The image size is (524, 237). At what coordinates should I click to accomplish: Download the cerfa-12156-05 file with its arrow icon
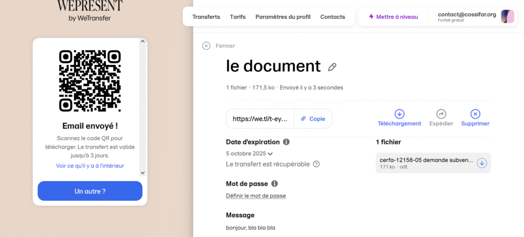(482, 163)
